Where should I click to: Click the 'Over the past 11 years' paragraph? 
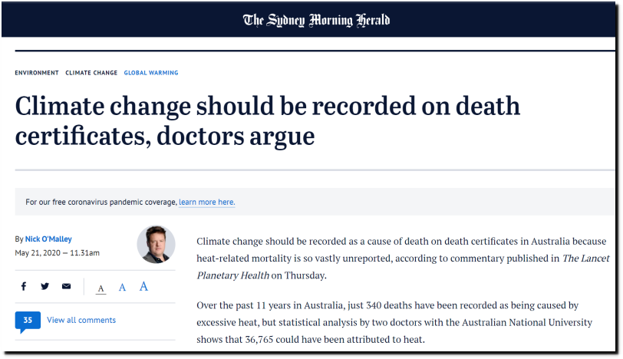point(394,322)
